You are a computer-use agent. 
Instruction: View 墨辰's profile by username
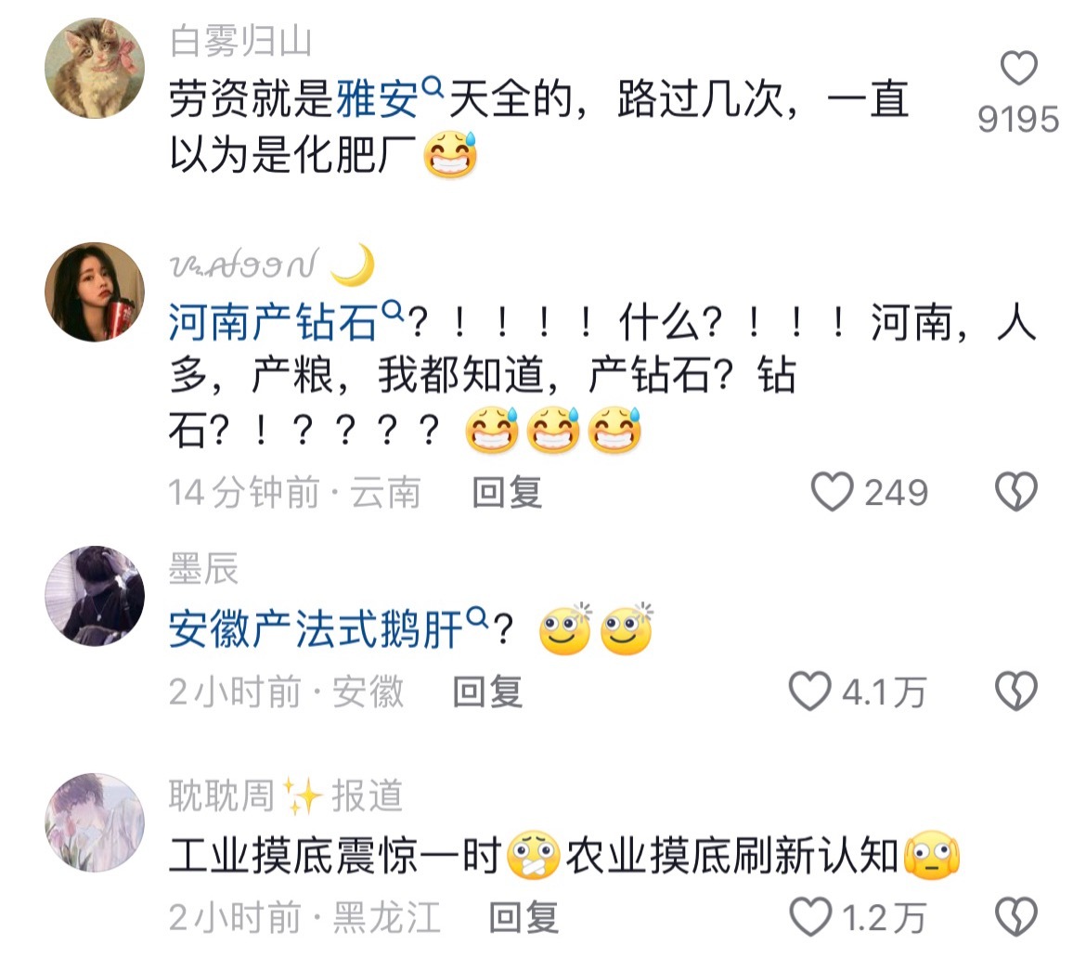pos(203,568)
